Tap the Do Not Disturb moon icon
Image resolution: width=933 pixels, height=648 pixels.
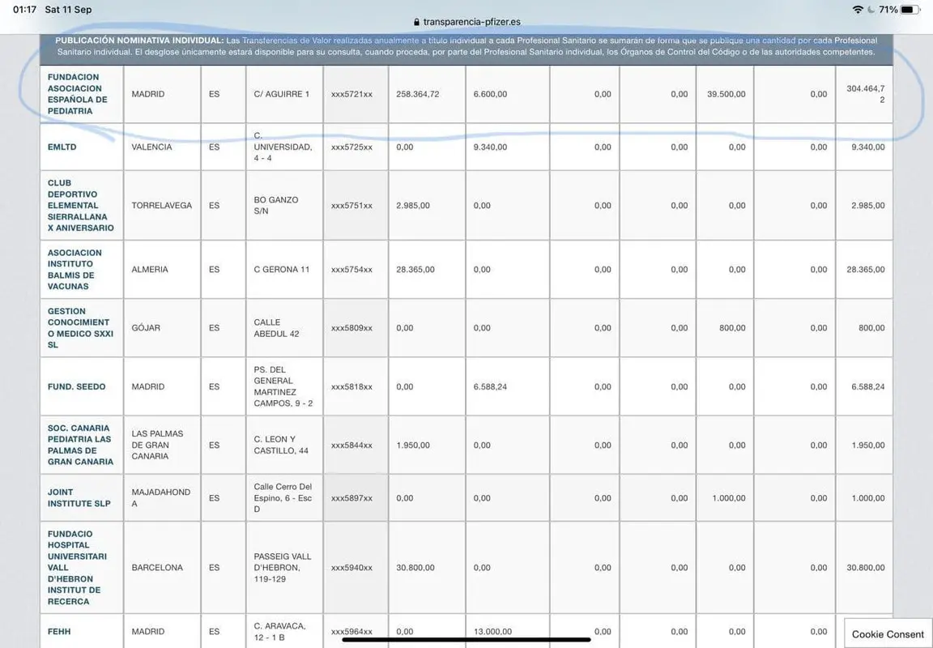click(x=871, y=10)
